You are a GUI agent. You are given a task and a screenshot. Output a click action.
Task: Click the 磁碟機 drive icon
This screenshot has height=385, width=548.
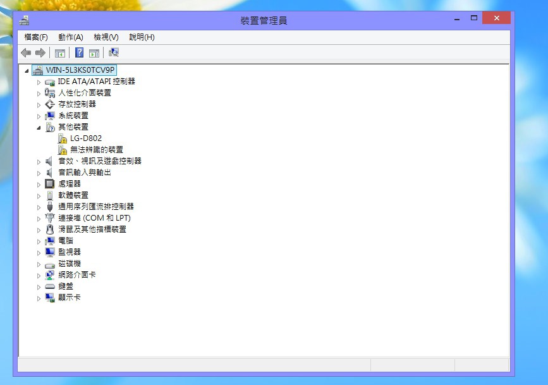[x=50, y=265]
